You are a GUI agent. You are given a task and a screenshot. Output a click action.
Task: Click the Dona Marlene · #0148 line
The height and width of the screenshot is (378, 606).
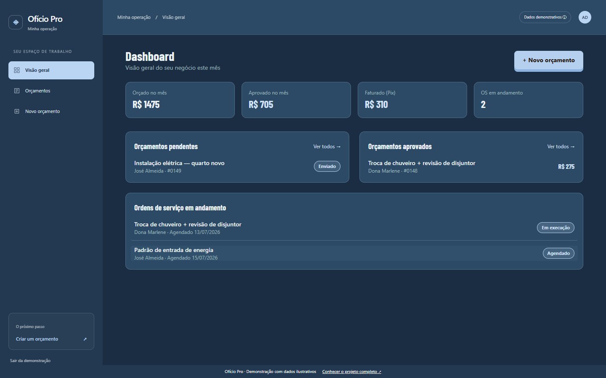point(393,171)
